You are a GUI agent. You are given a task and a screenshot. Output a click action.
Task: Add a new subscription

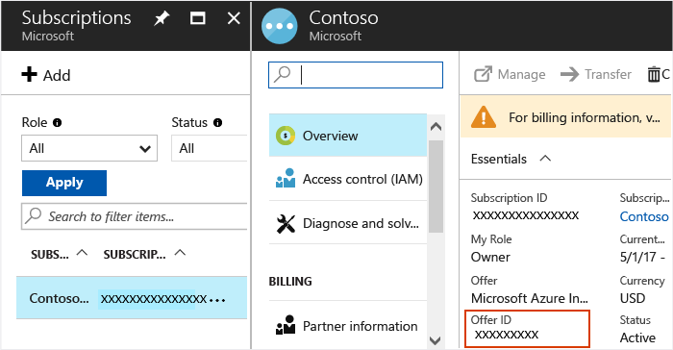[x=46, y=75]
